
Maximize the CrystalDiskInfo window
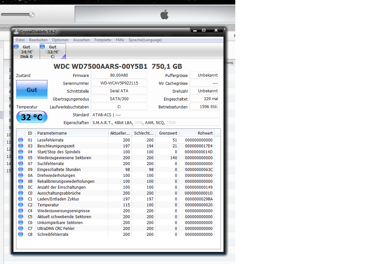204,30
